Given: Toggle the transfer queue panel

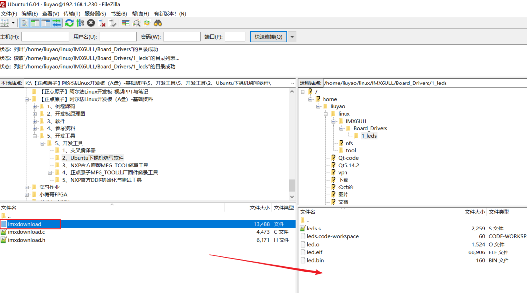Looking at the screenshot, I should [57, 23].
